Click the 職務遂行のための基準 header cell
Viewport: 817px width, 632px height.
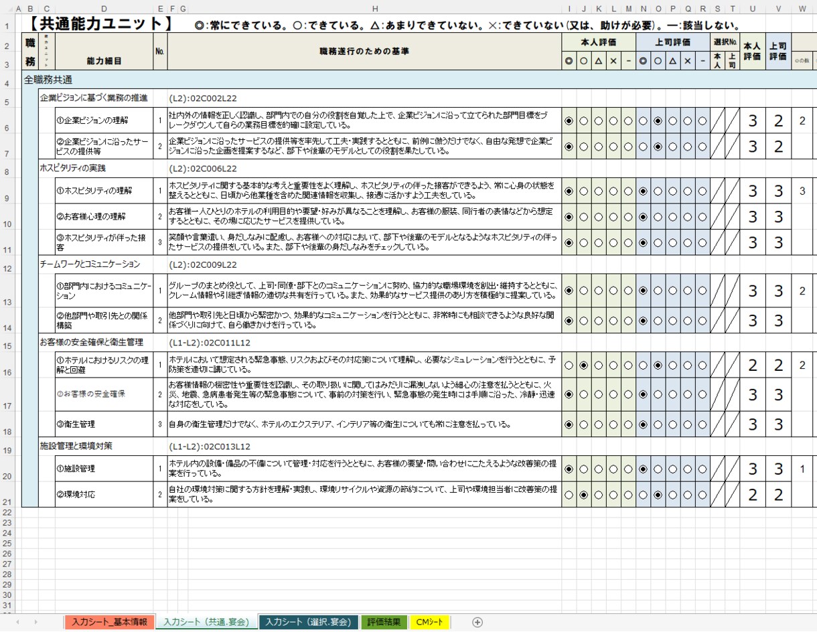pyautogui.click(x=364, y=52)
